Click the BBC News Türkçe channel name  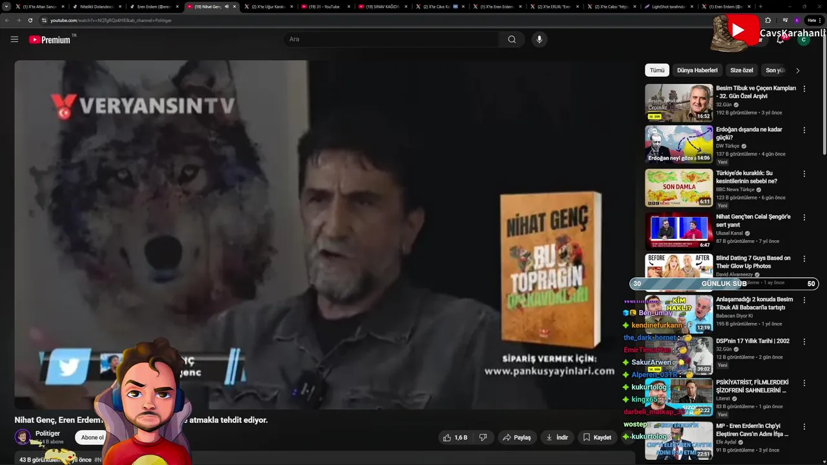coord(735,190)
